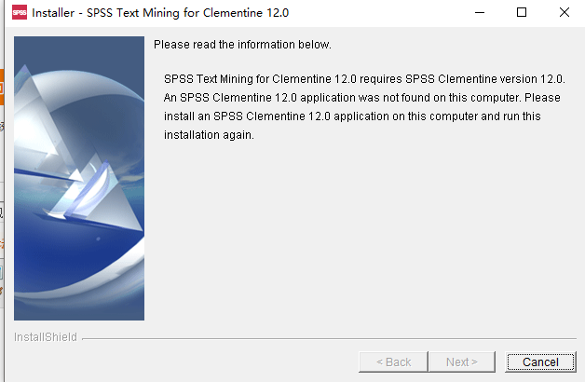Click the installer window title text

[136, 13]
